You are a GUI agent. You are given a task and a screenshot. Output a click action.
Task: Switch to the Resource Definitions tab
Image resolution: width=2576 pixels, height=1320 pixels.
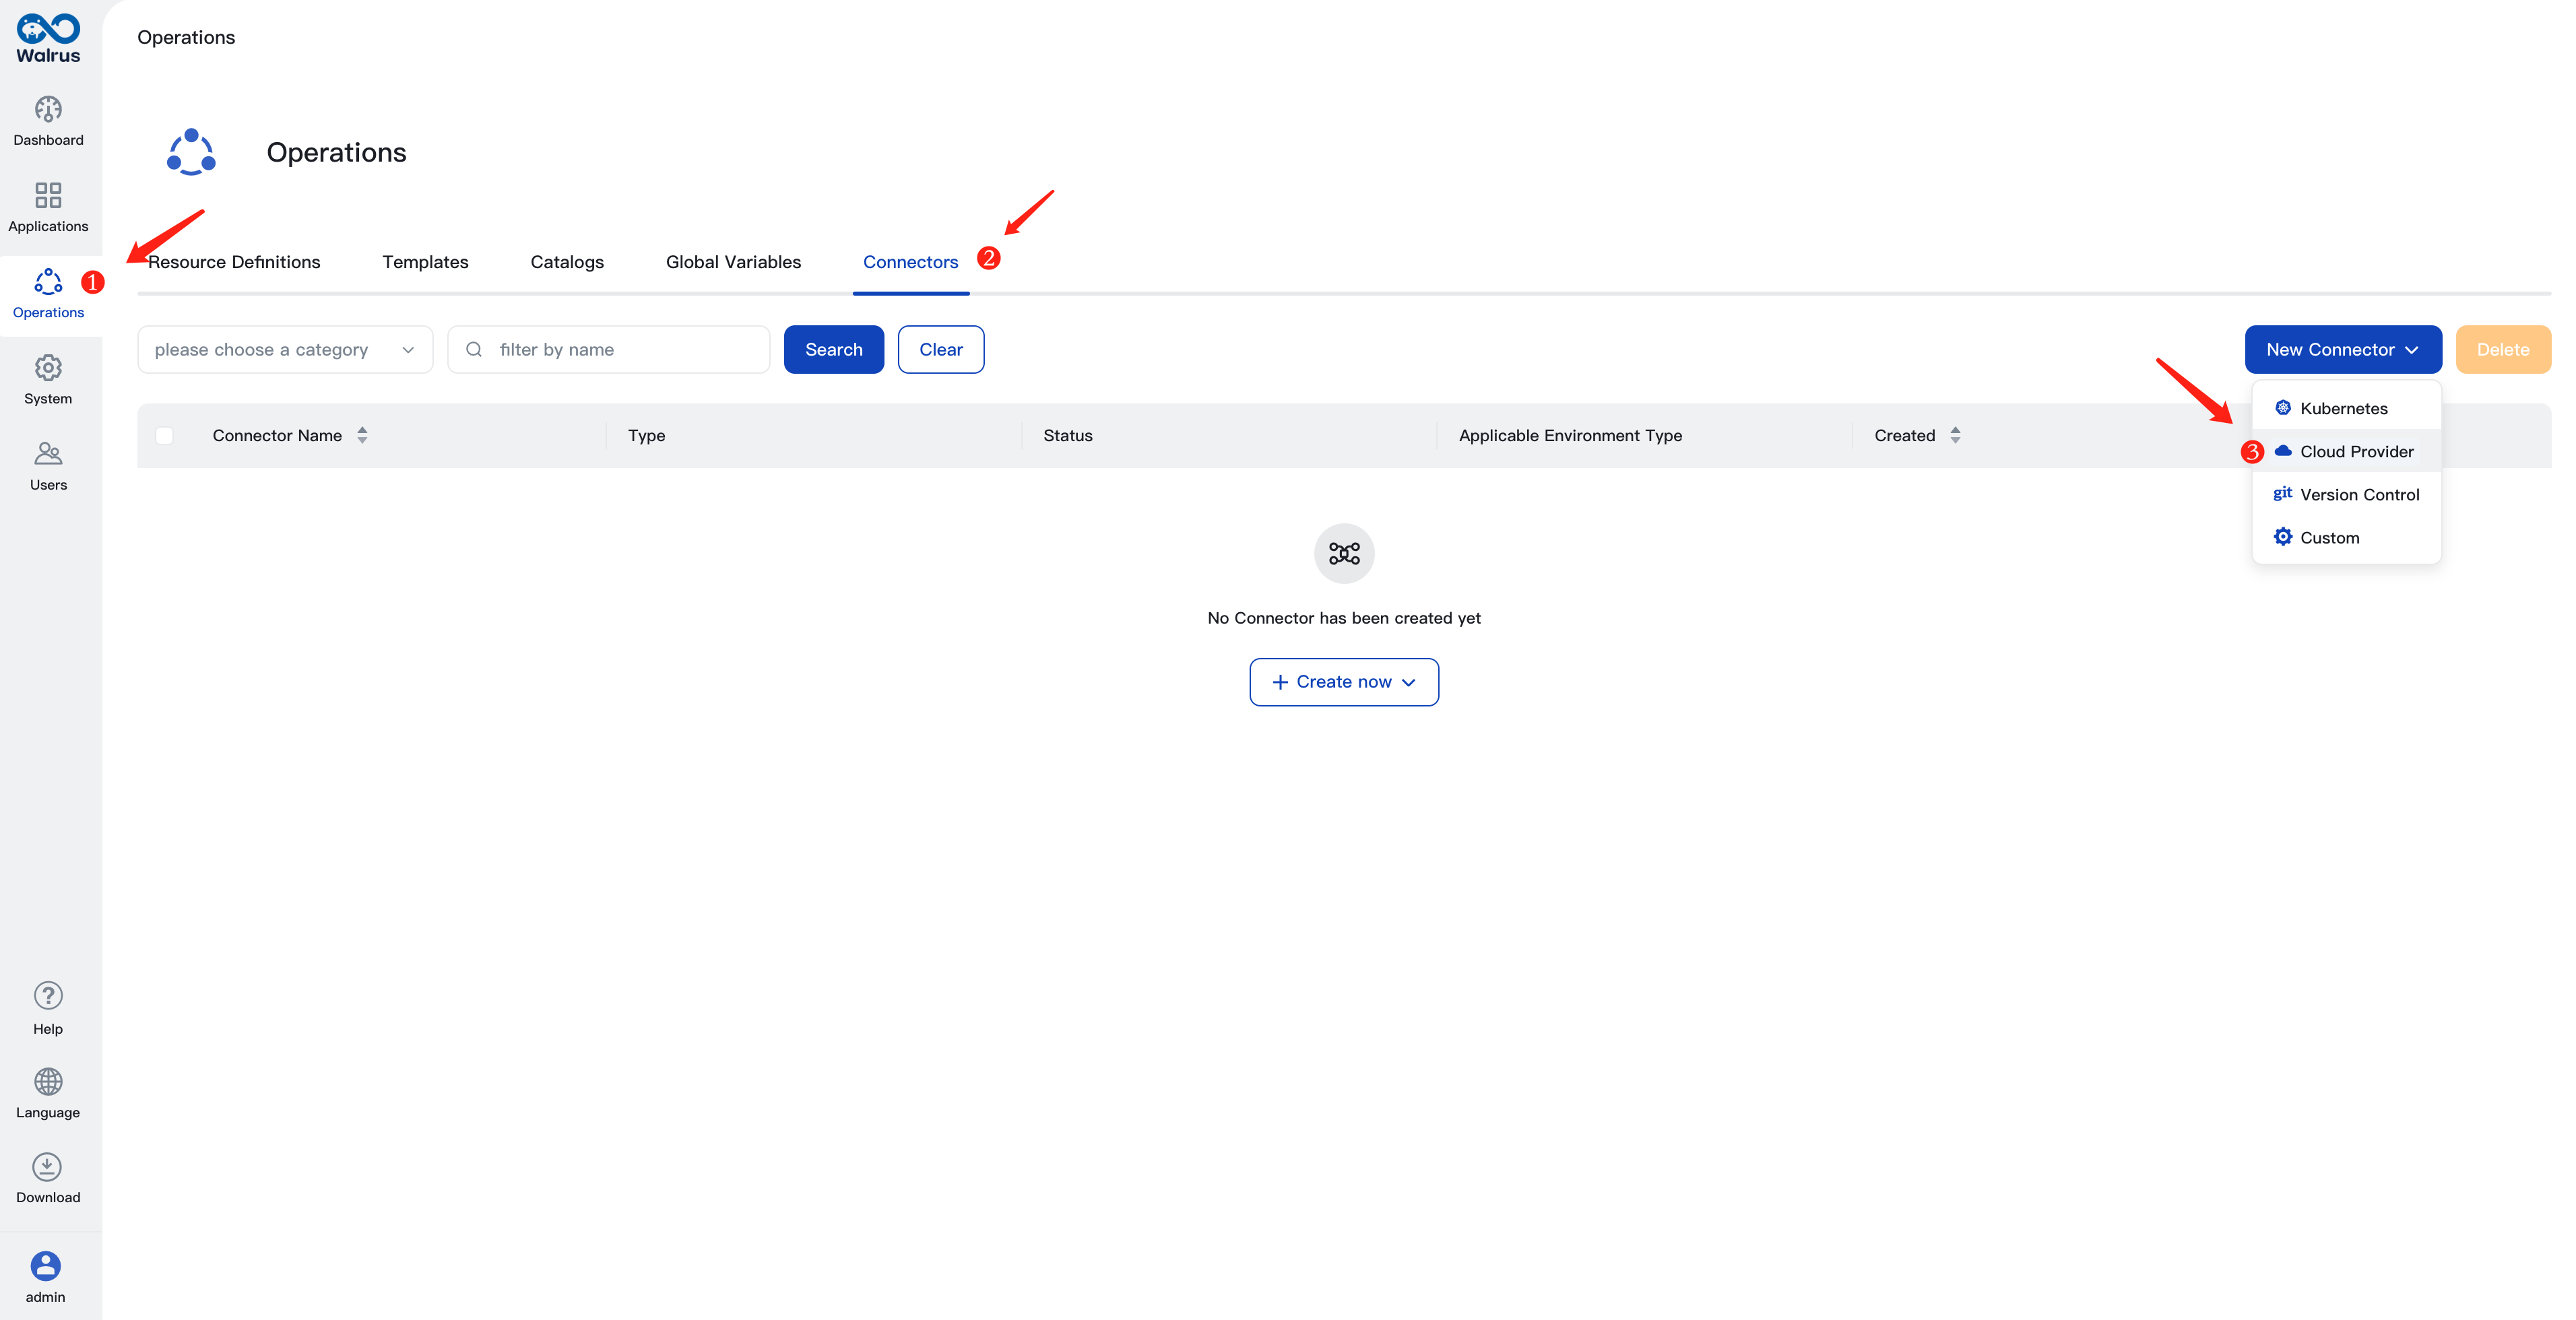click(x=234, y=261)
